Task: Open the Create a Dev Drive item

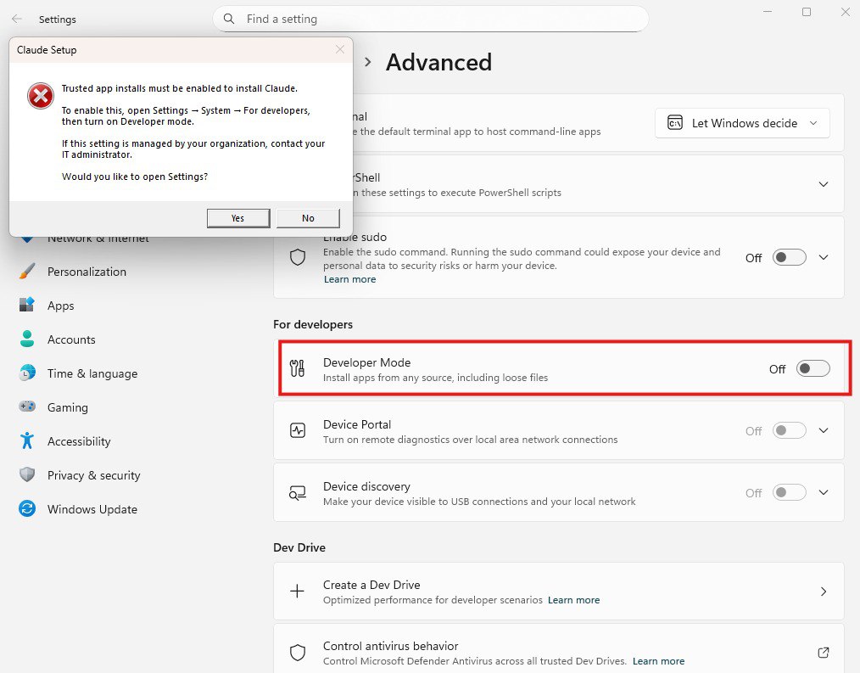Action: click(558, 592)
